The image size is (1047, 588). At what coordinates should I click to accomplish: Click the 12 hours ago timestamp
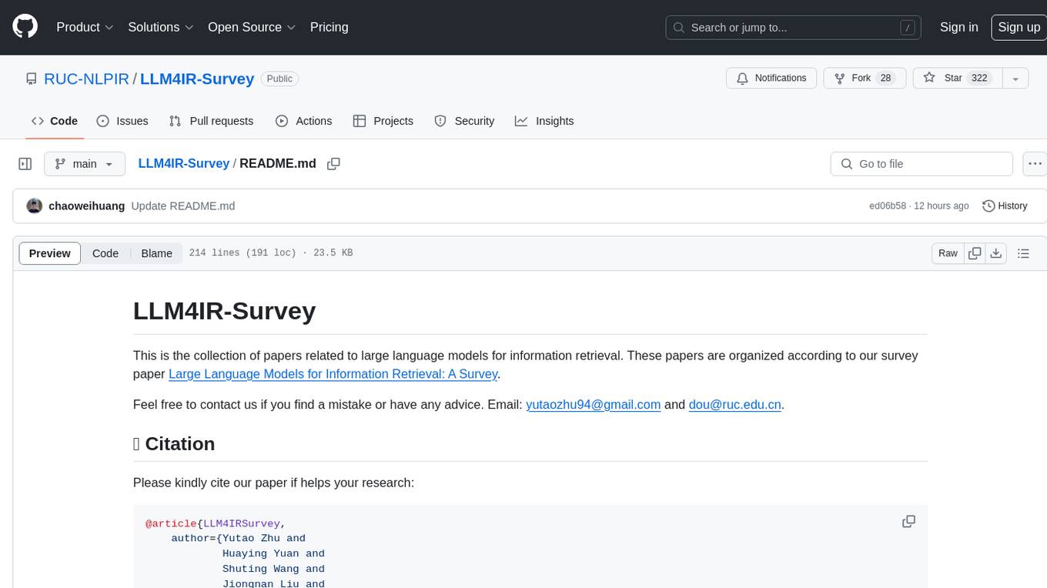coord(942,206)
